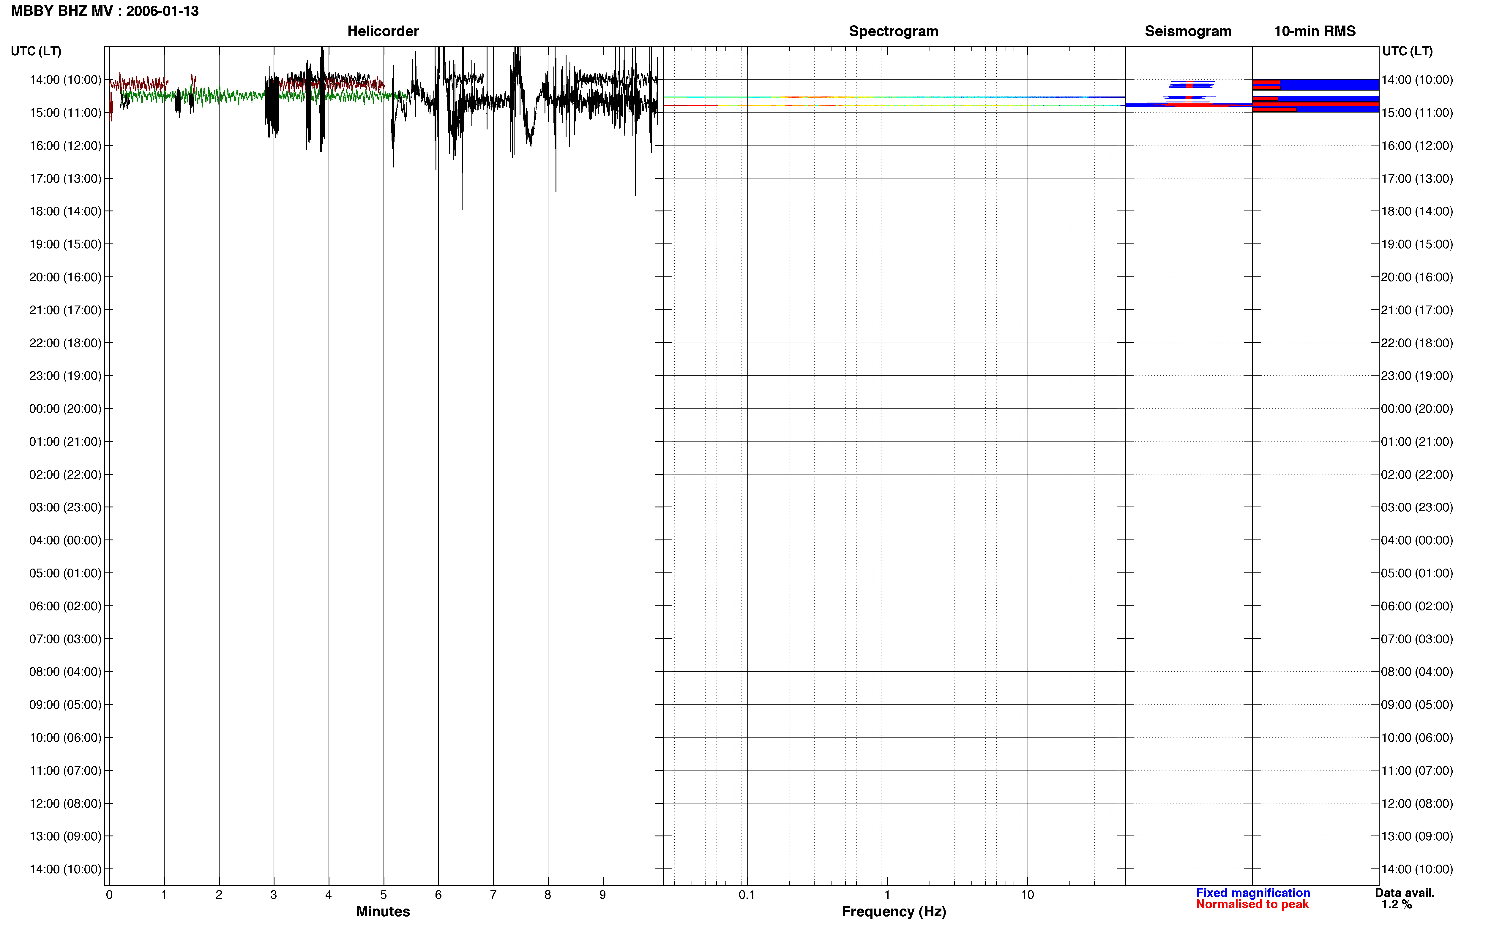1491x932 pixels.
Task: Click right time label '11:00 (07:00)'
Action: (x=1417, y=770)
